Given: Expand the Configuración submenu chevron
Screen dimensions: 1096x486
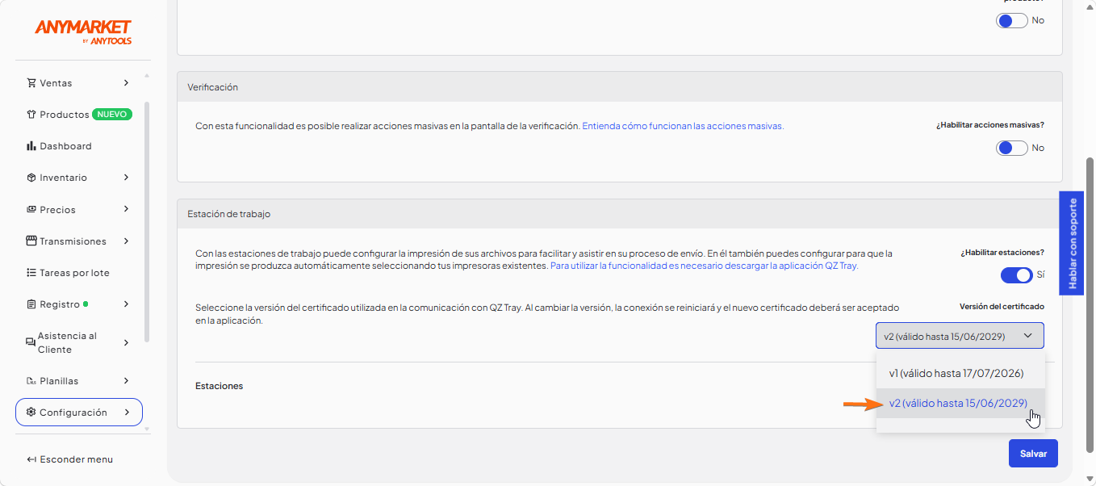Looking at the screenshot, I should (x=126, y=412).
